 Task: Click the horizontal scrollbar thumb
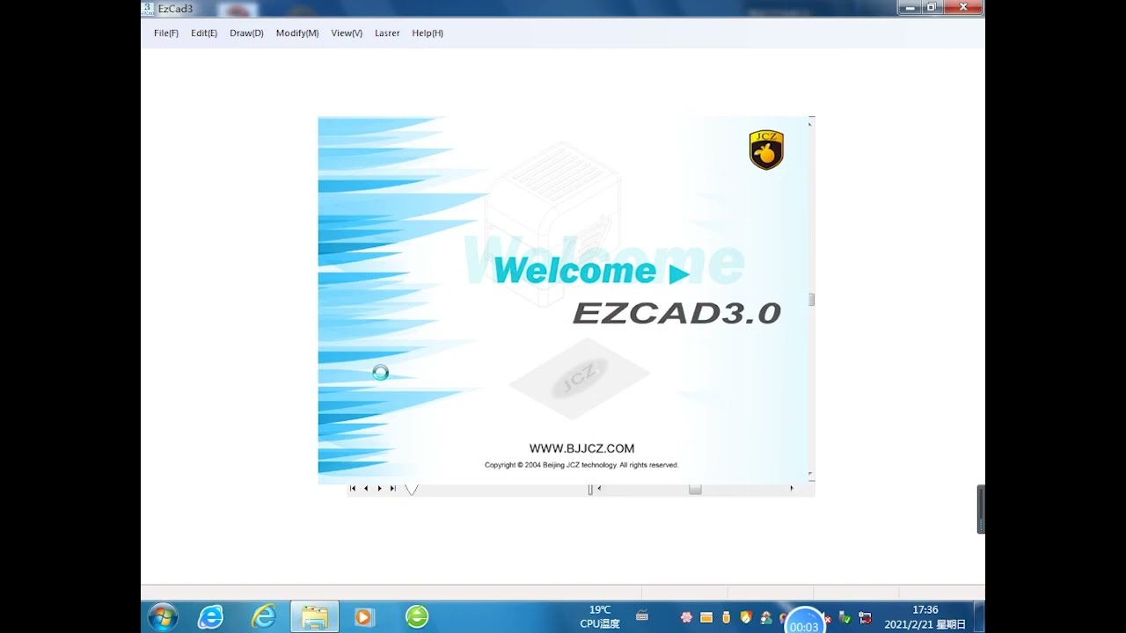click(695, 489)
